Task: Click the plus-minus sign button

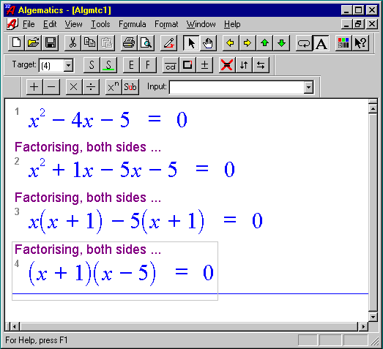Action: [204, 65]
